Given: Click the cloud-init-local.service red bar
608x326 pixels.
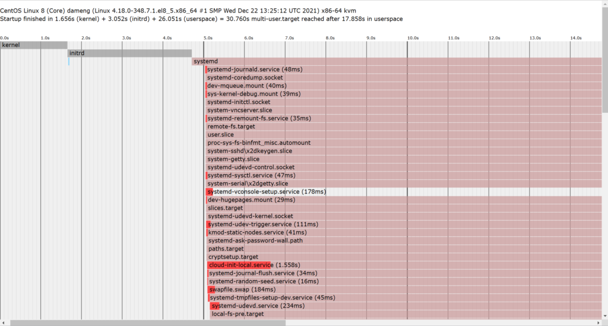Looking at the screenshot, I should point(239,265).
